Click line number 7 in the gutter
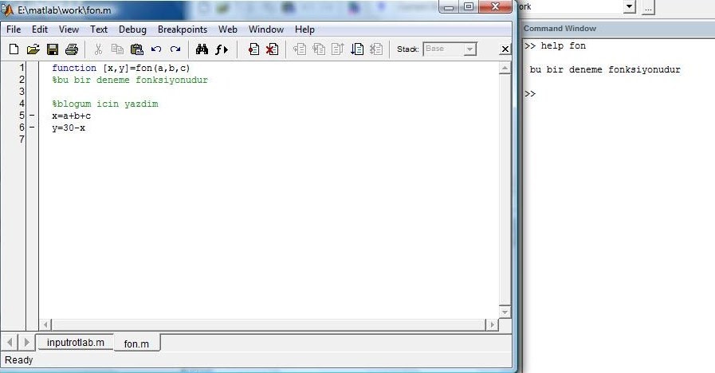The width and height of the screenshot is (715, 373). (22, 139)
